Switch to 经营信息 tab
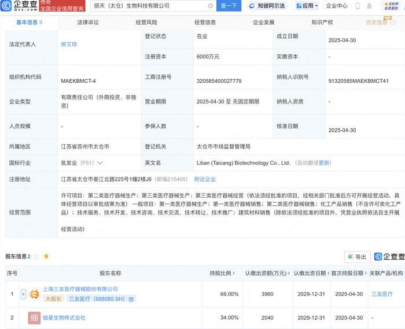Image resolution: width=405 pixels, height=329 pixels. (x=205, y=23)
